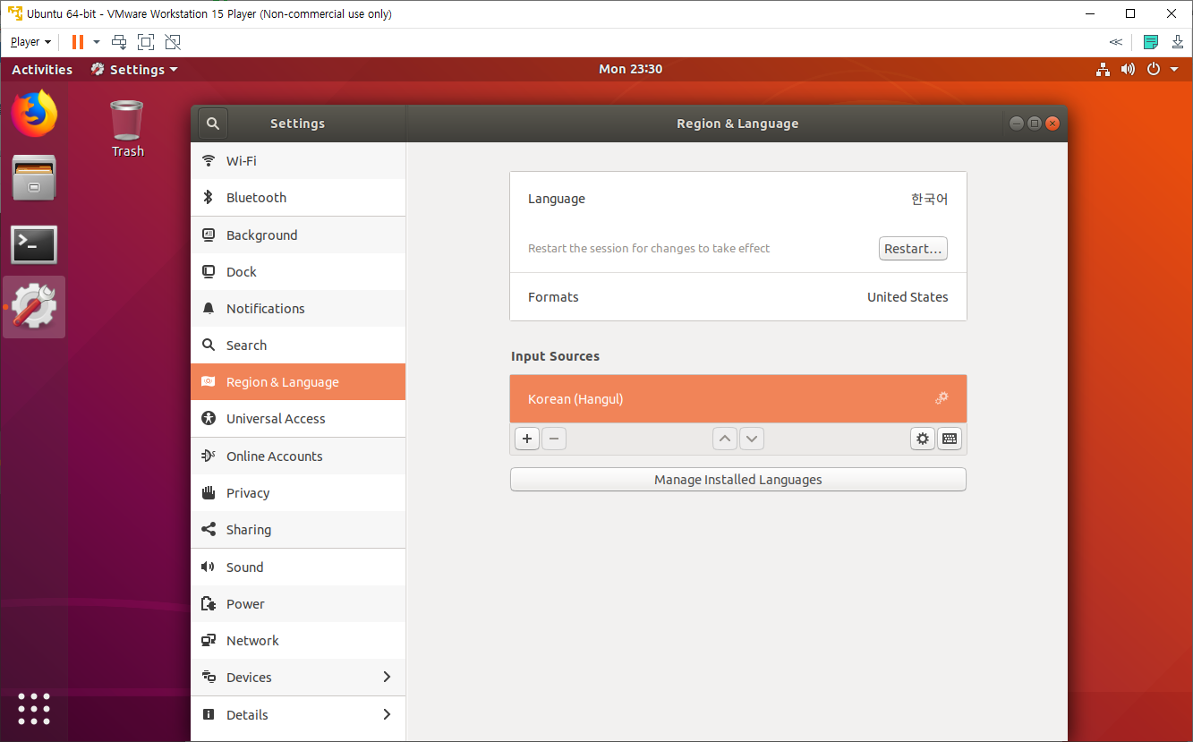Viewport: 1193px width, 742px height.
Task: Click the Background monitor icon
Action: 209,235
